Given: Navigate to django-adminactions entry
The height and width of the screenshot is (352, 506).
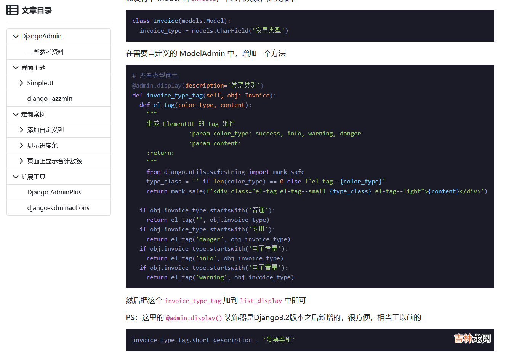Looking at the screenshot, I should click(x=58, y=208).
